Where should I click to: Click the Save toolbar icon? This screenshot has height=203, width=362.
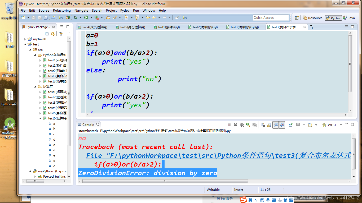tap(34, 18)
